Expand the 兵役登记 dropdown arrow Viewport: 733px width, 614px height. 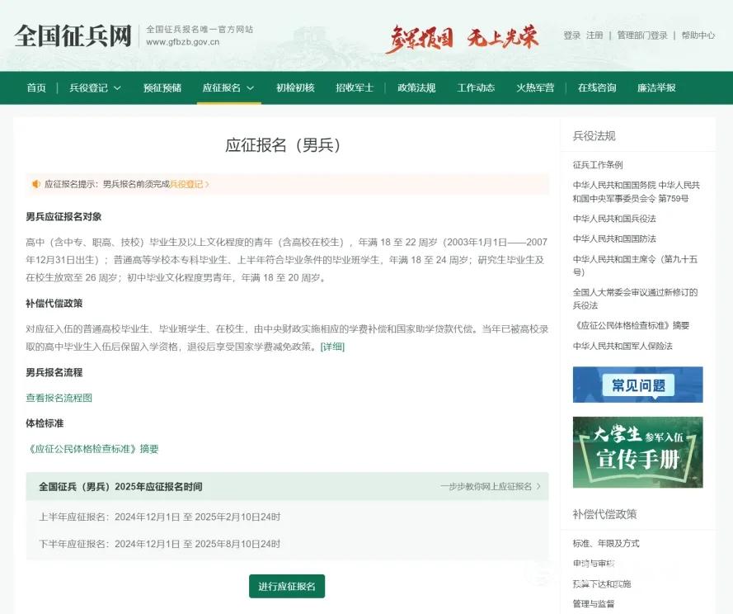tap(118, 88)
